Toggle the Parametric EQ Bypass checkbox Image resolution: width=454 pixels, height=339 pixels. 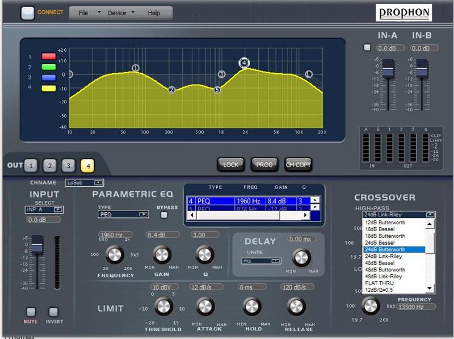[164, 215]
